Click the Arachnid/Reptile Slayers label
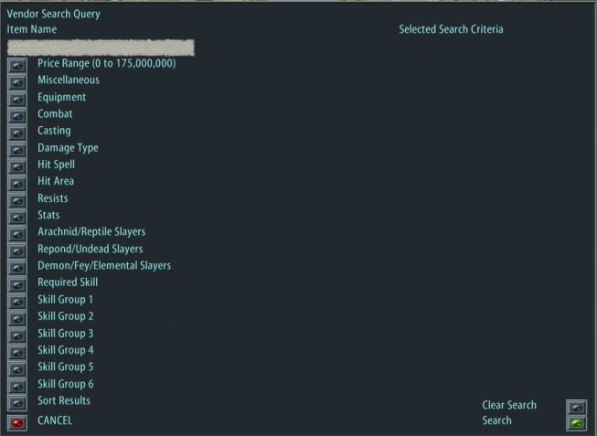The image size is (597, 436). point(91,232)
